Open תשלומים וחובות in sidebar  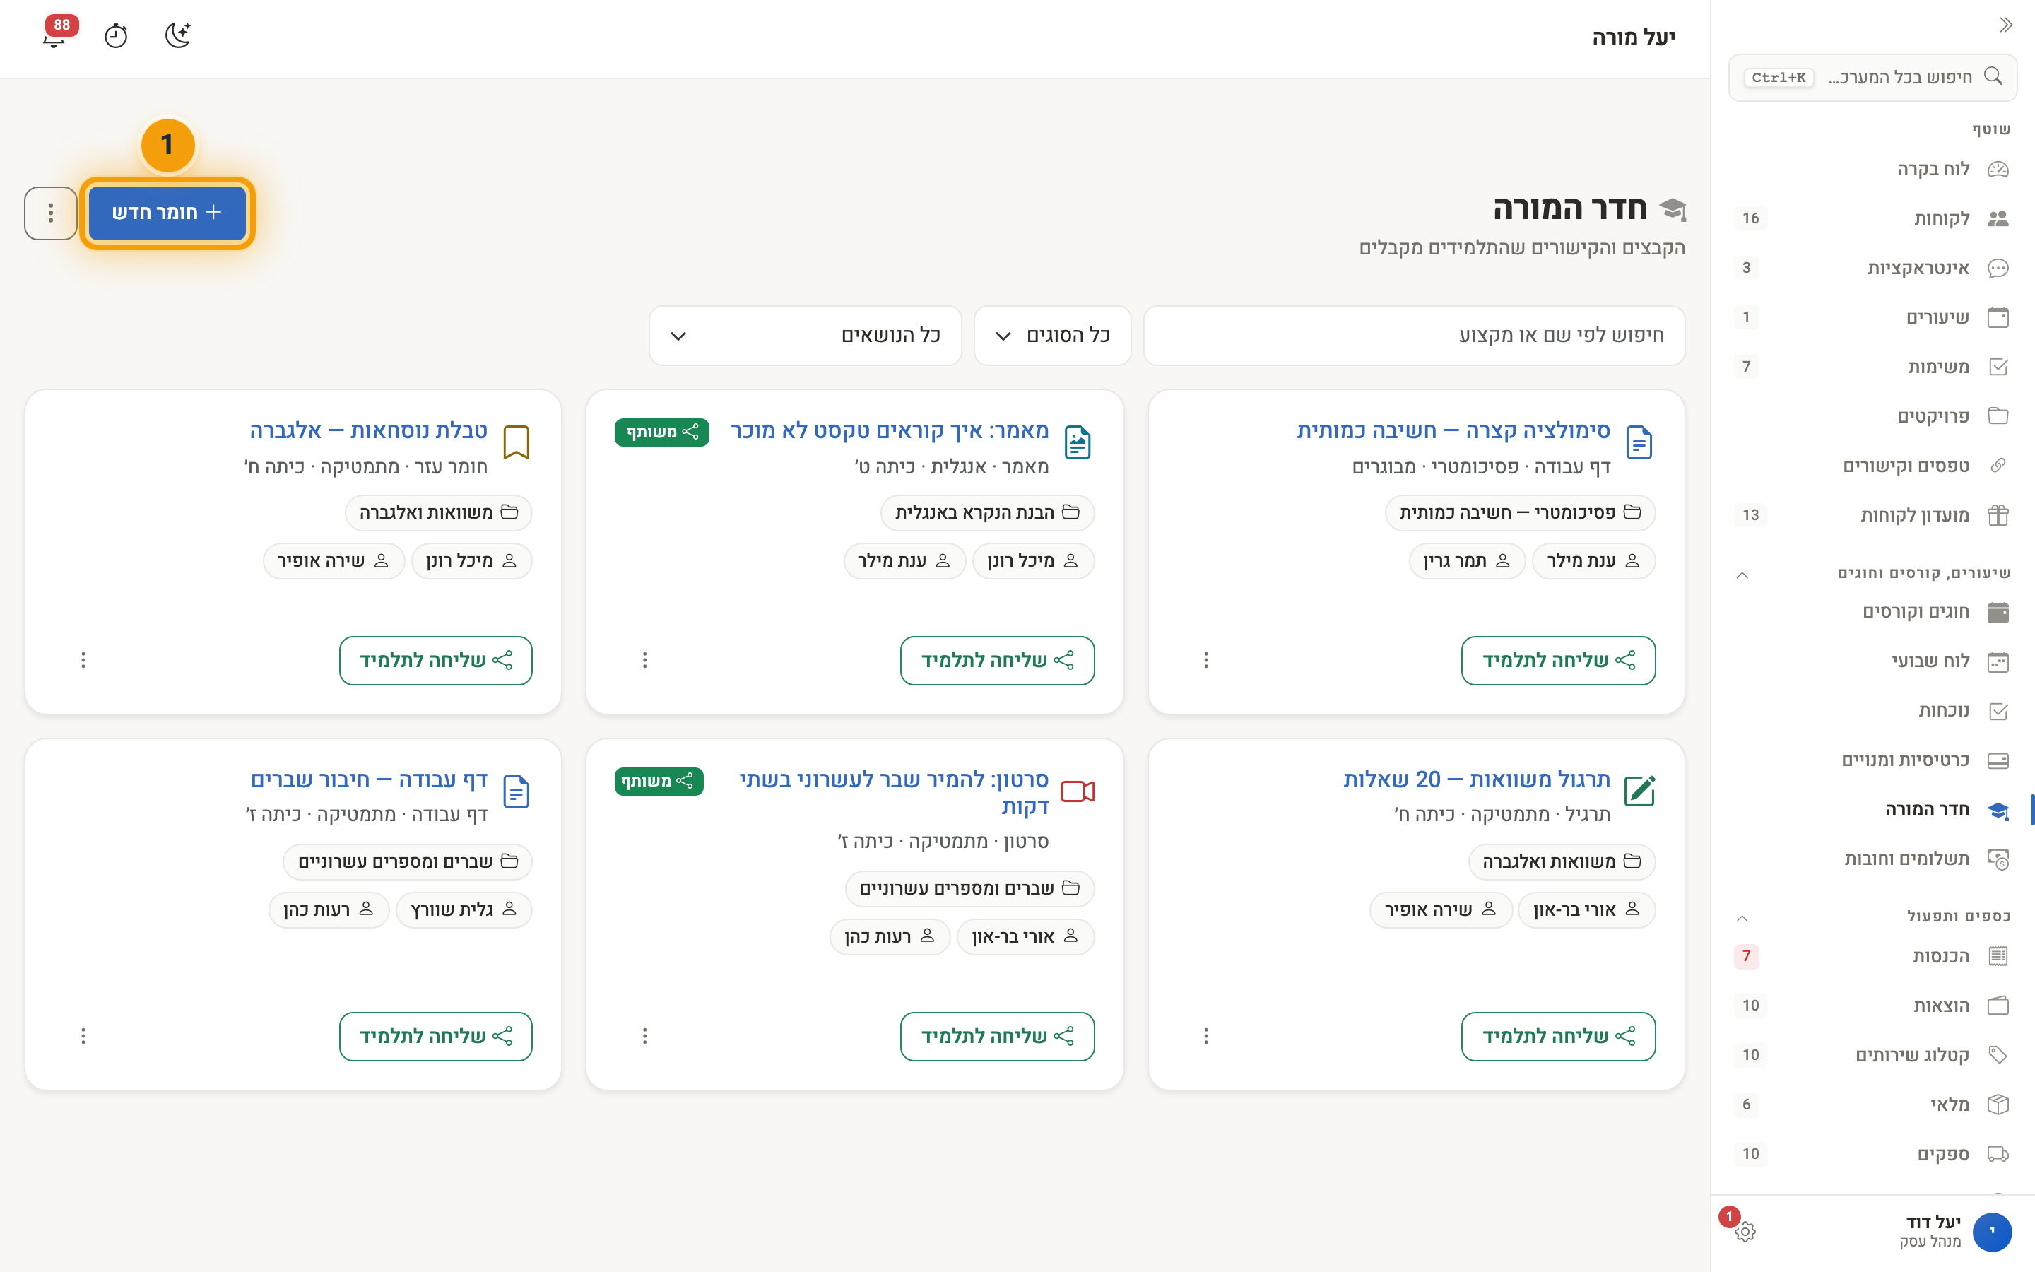1872,859
